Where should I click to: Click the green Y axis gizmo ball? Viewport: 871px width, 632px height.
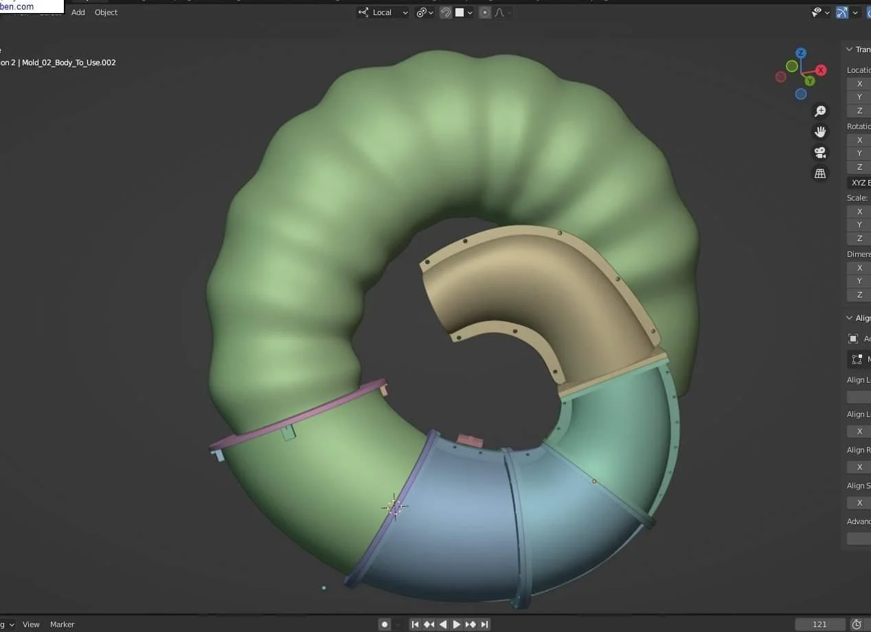click(x=810, y=81)
